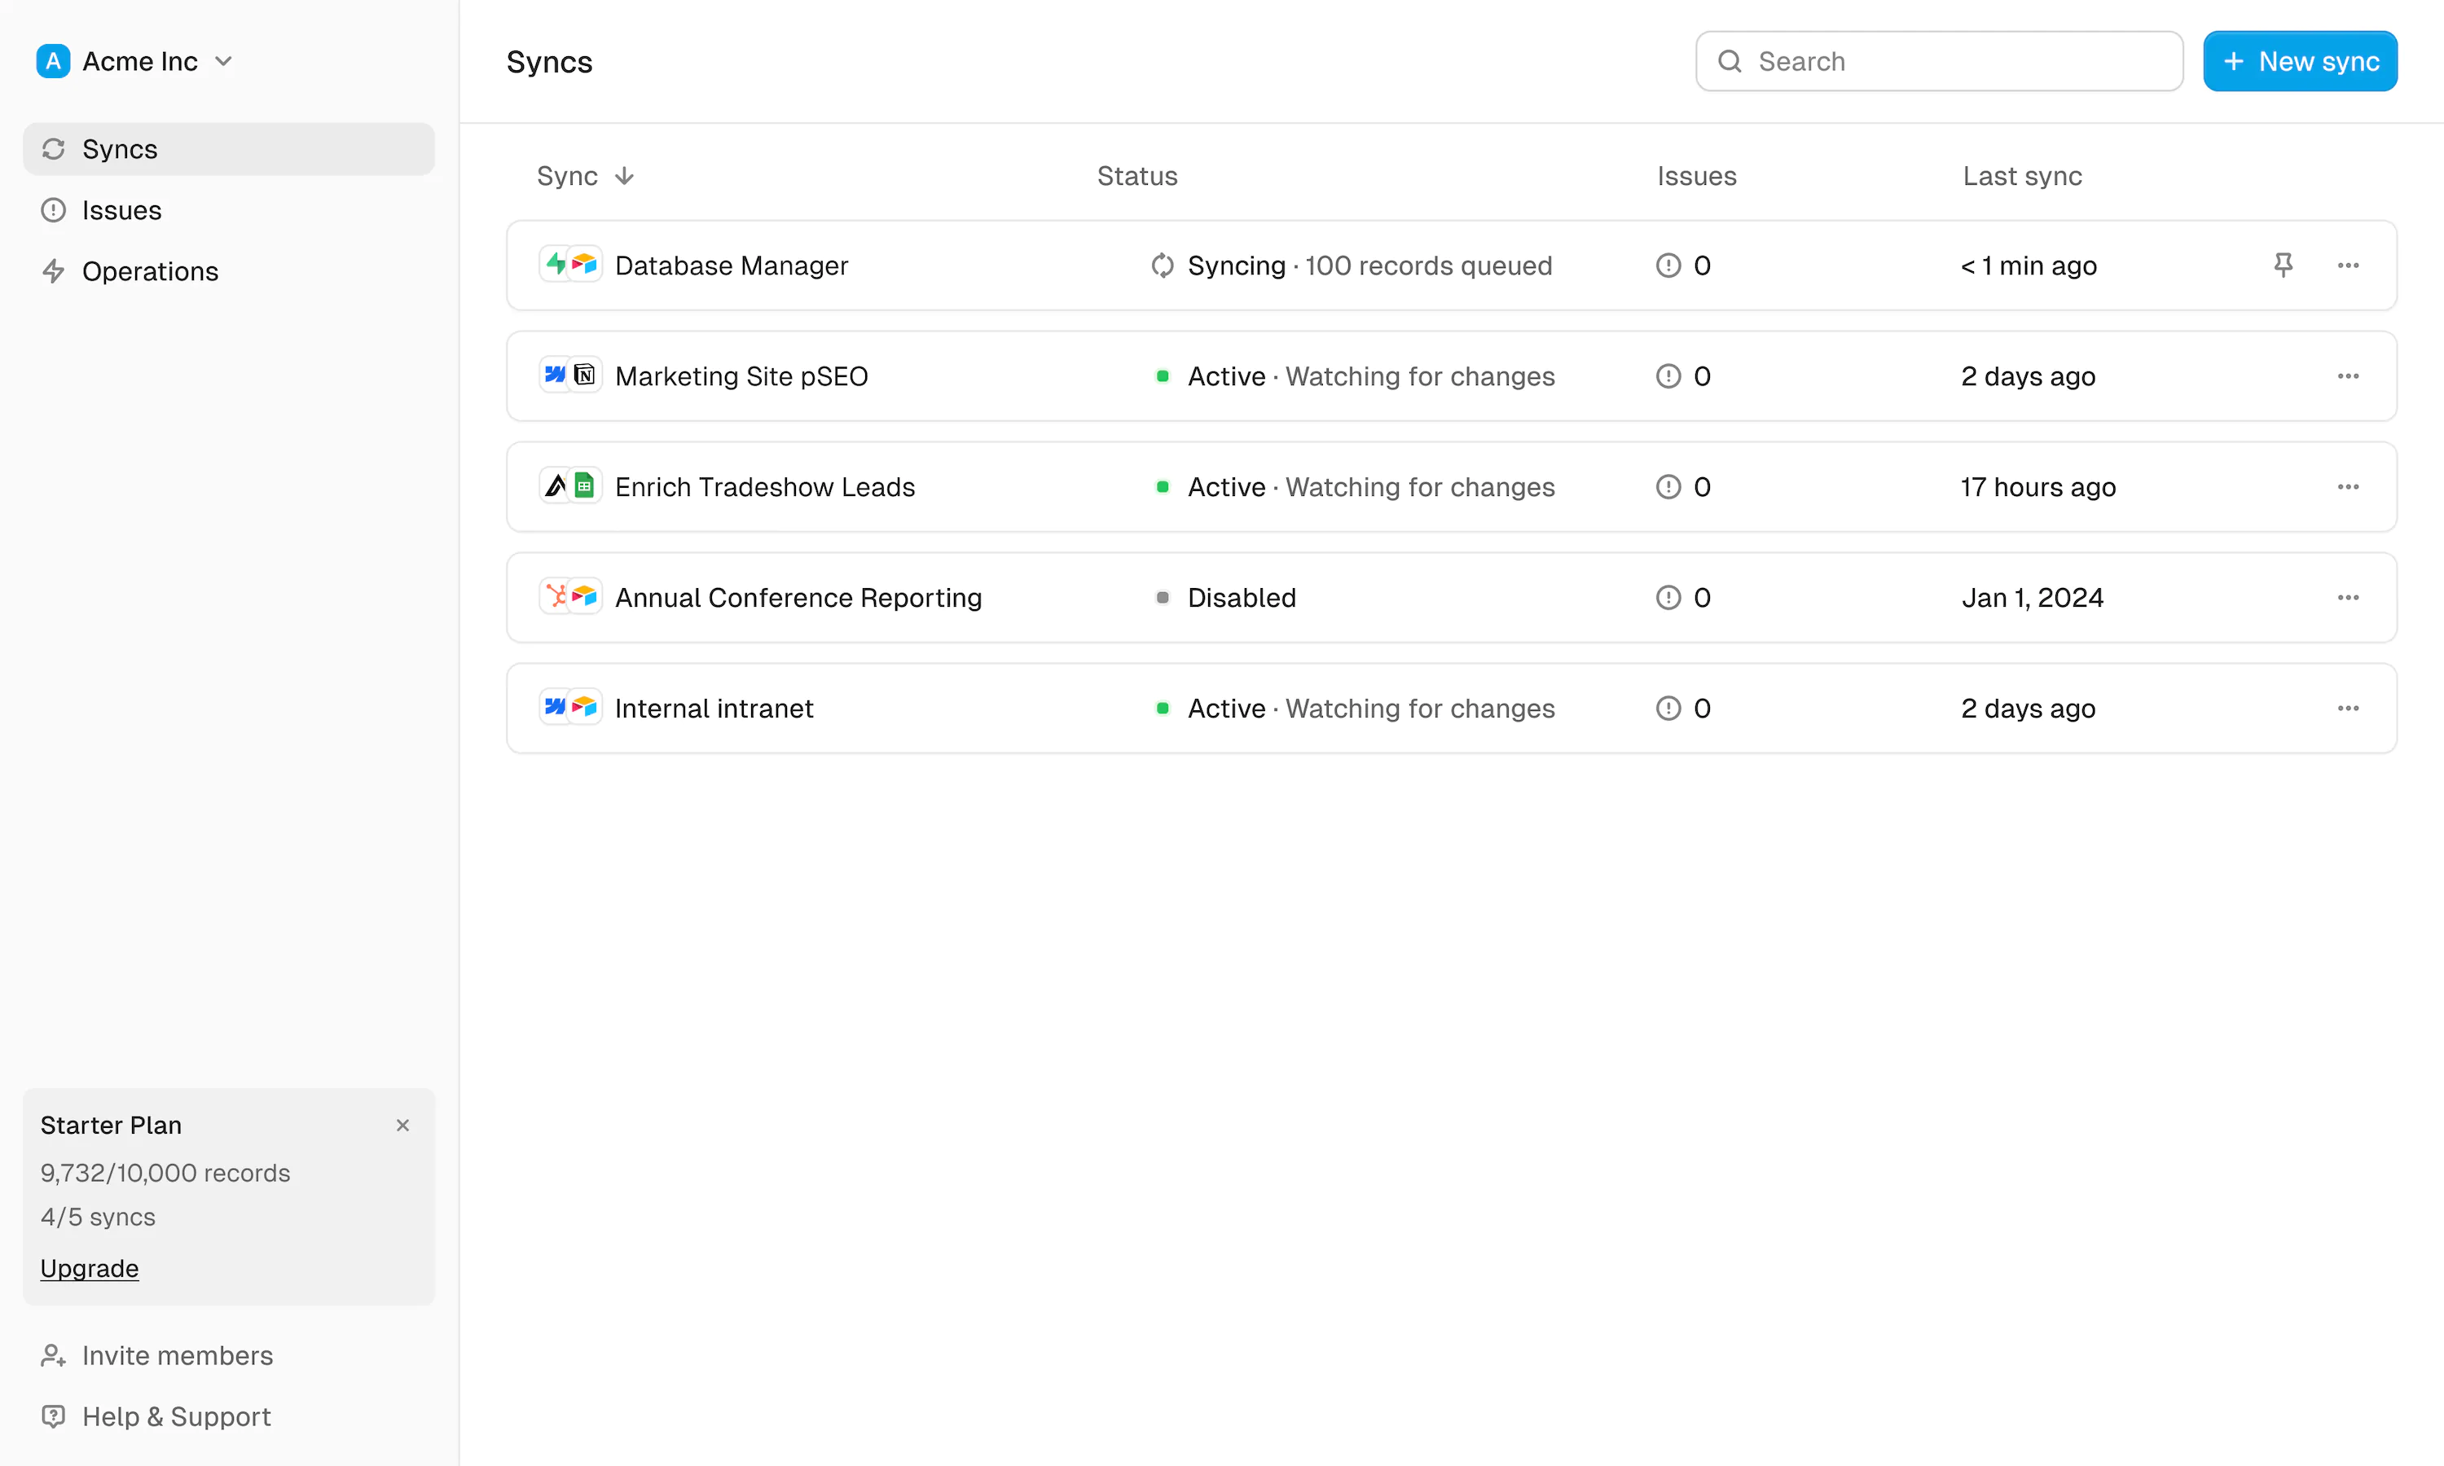
Task: Open more options for Enrich Tradeshow Leads
Action: pyautogui.click(x=2348, y=486)
